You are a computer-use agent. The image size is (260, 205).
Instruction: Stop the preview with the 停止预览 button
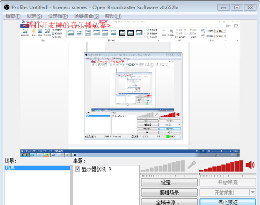[228, 202]
